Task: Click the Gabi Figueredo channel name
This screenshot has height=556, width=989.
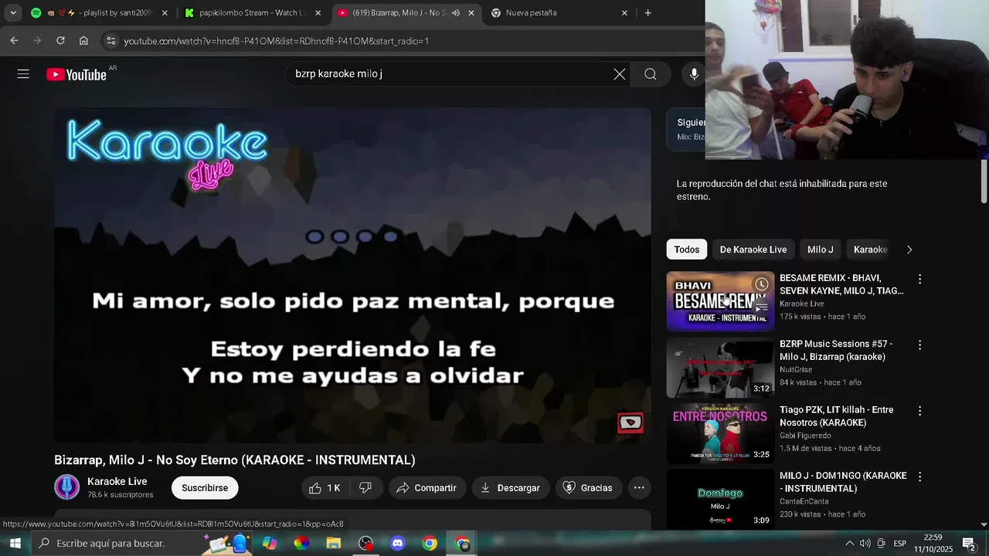Action: click(x=805, y=436)
